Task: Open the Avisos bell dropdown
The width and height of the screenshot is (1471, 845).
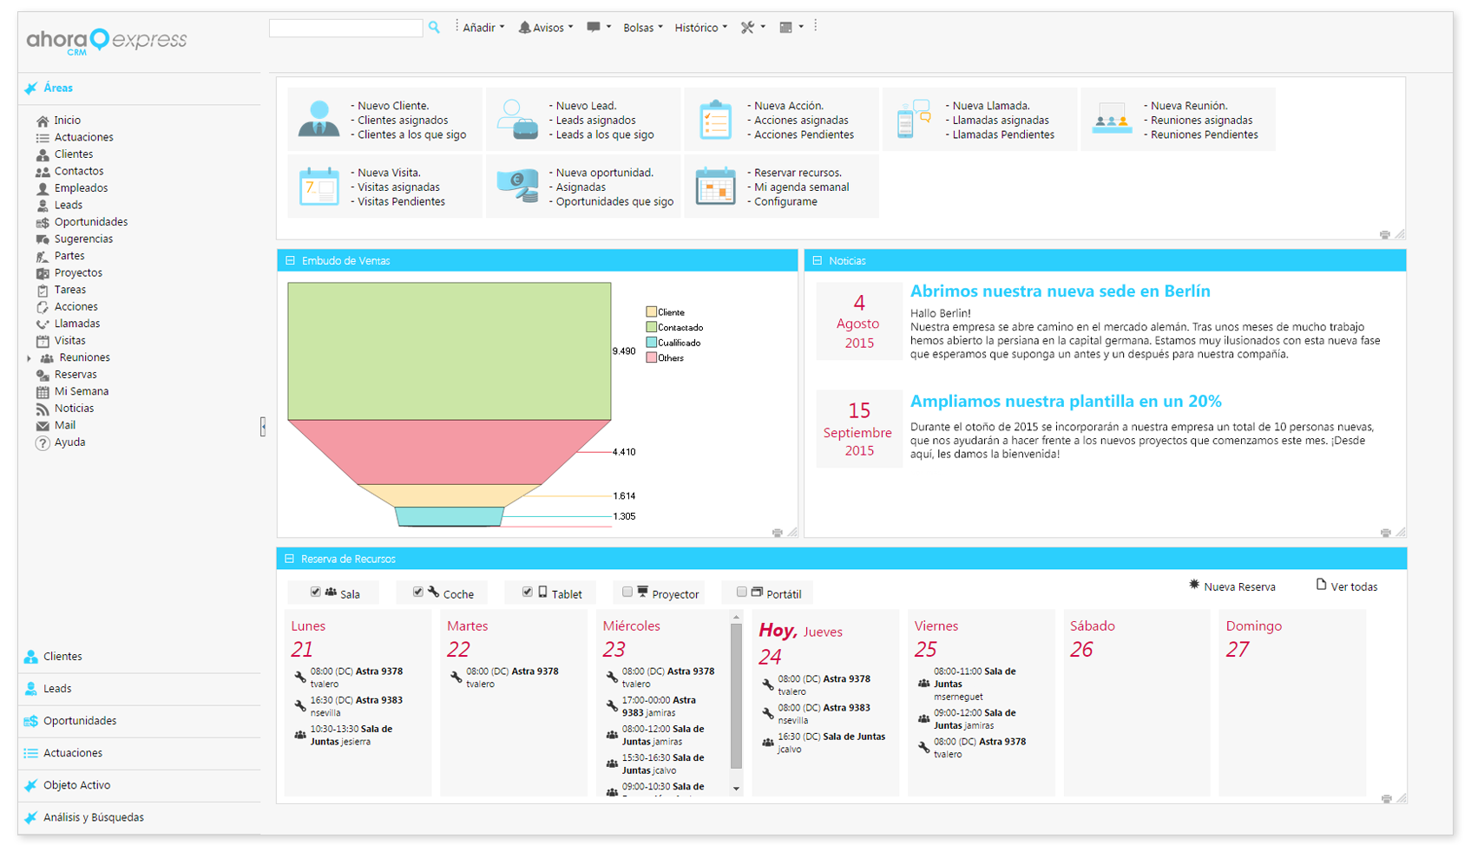Action: tap(546, 28)
